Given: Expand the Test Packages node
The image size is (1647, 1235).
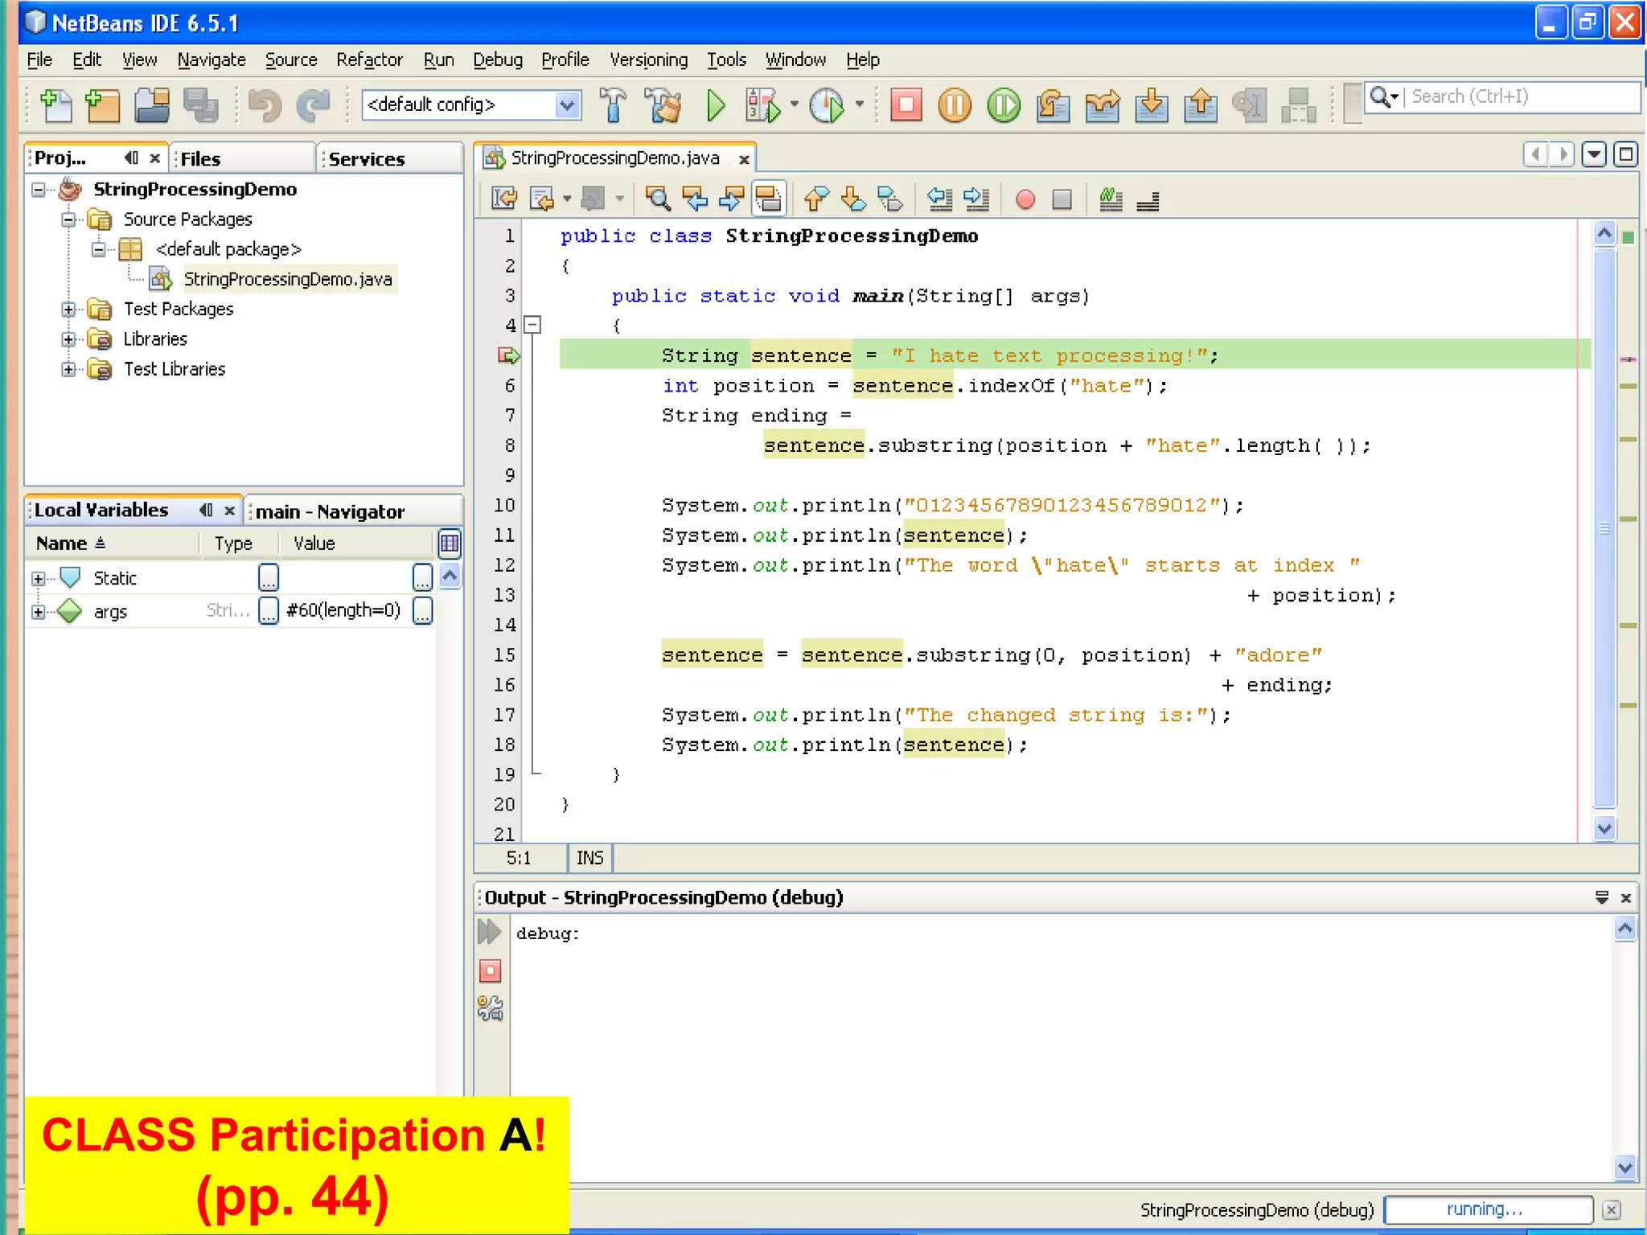Looking at the screenshot, I should (x=68, y=310).
